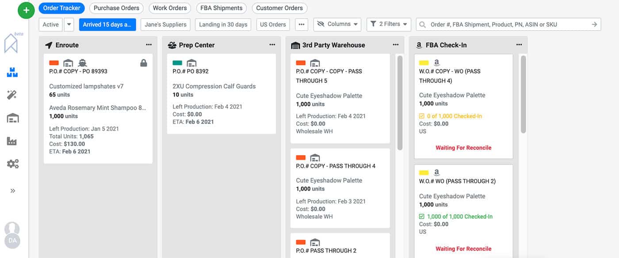This screenshot has height=258, width=619.
Task: Click the Waiting For Reconcile link
Action: pyautogui.click(x=463, y=148)
